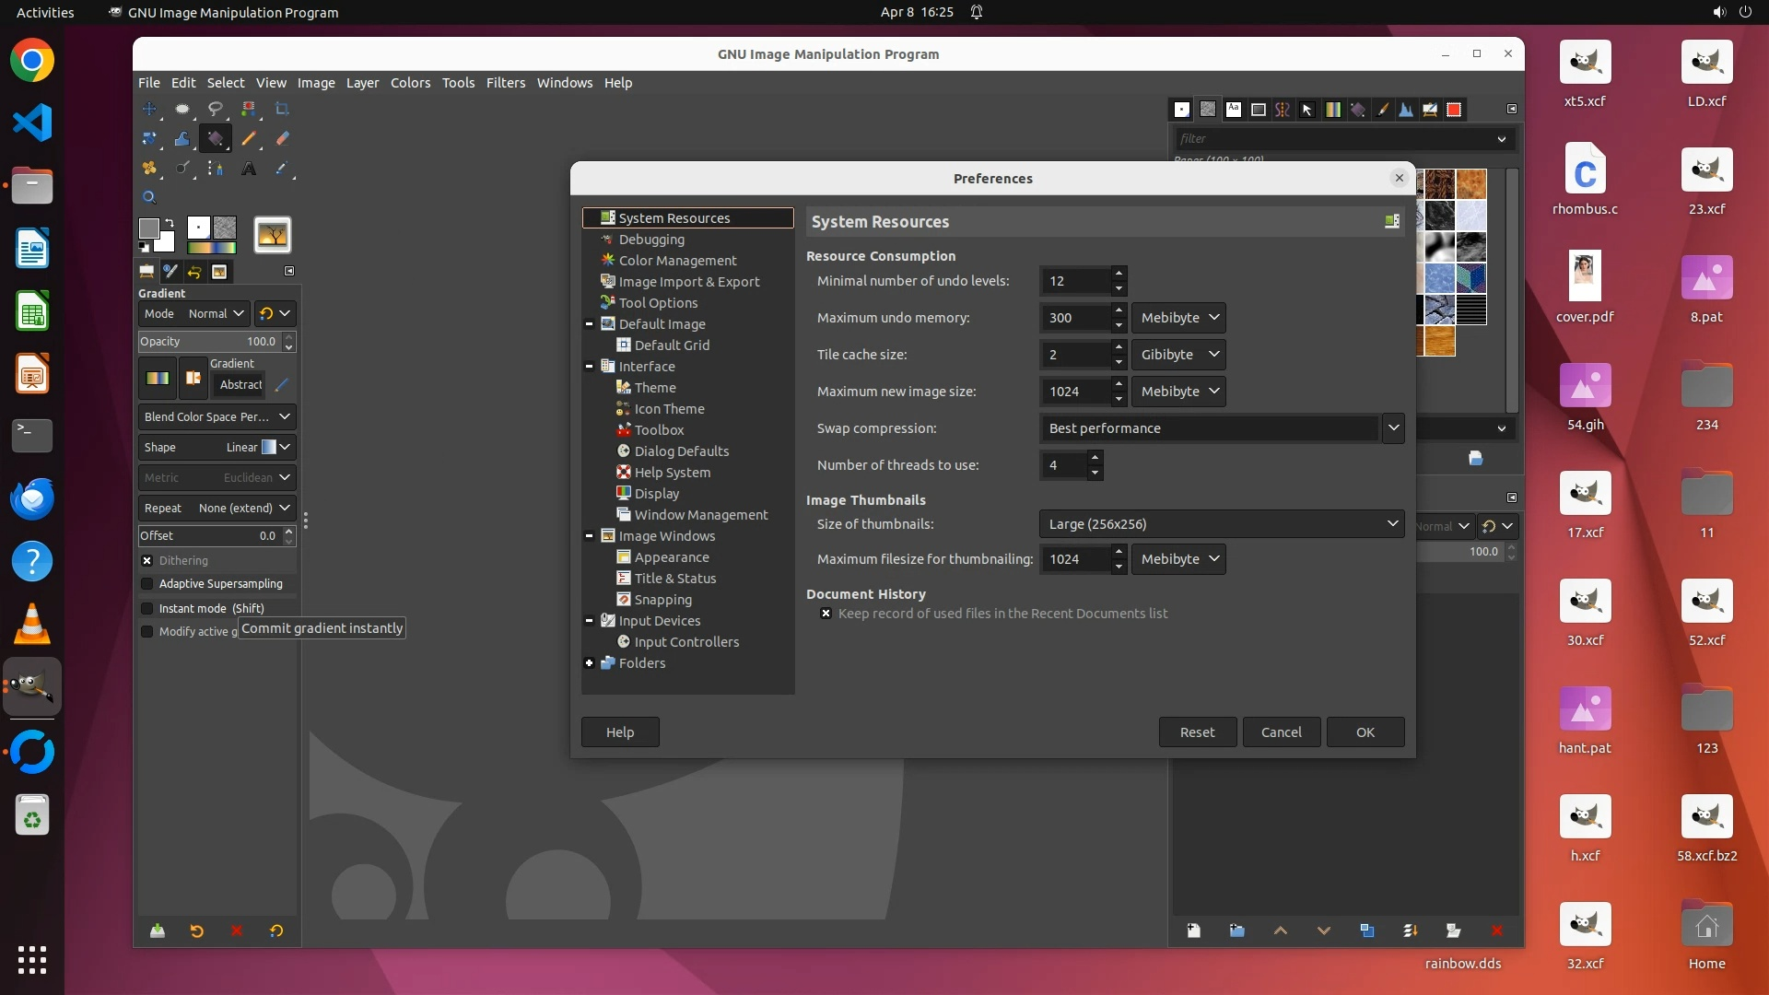Select the Pencil tool
1769x995 pixels.
249,138
